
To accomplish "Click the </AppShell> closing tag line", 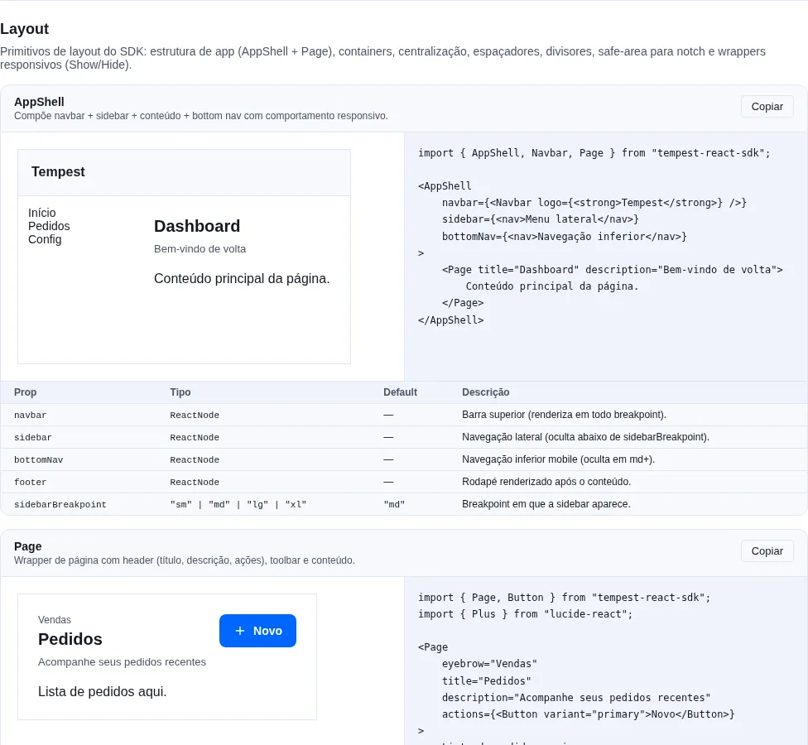I will (451, 320).
